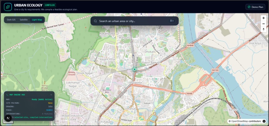
Task: Click the Phase 'SEARCH' value
Action: (x=49, y=110)
